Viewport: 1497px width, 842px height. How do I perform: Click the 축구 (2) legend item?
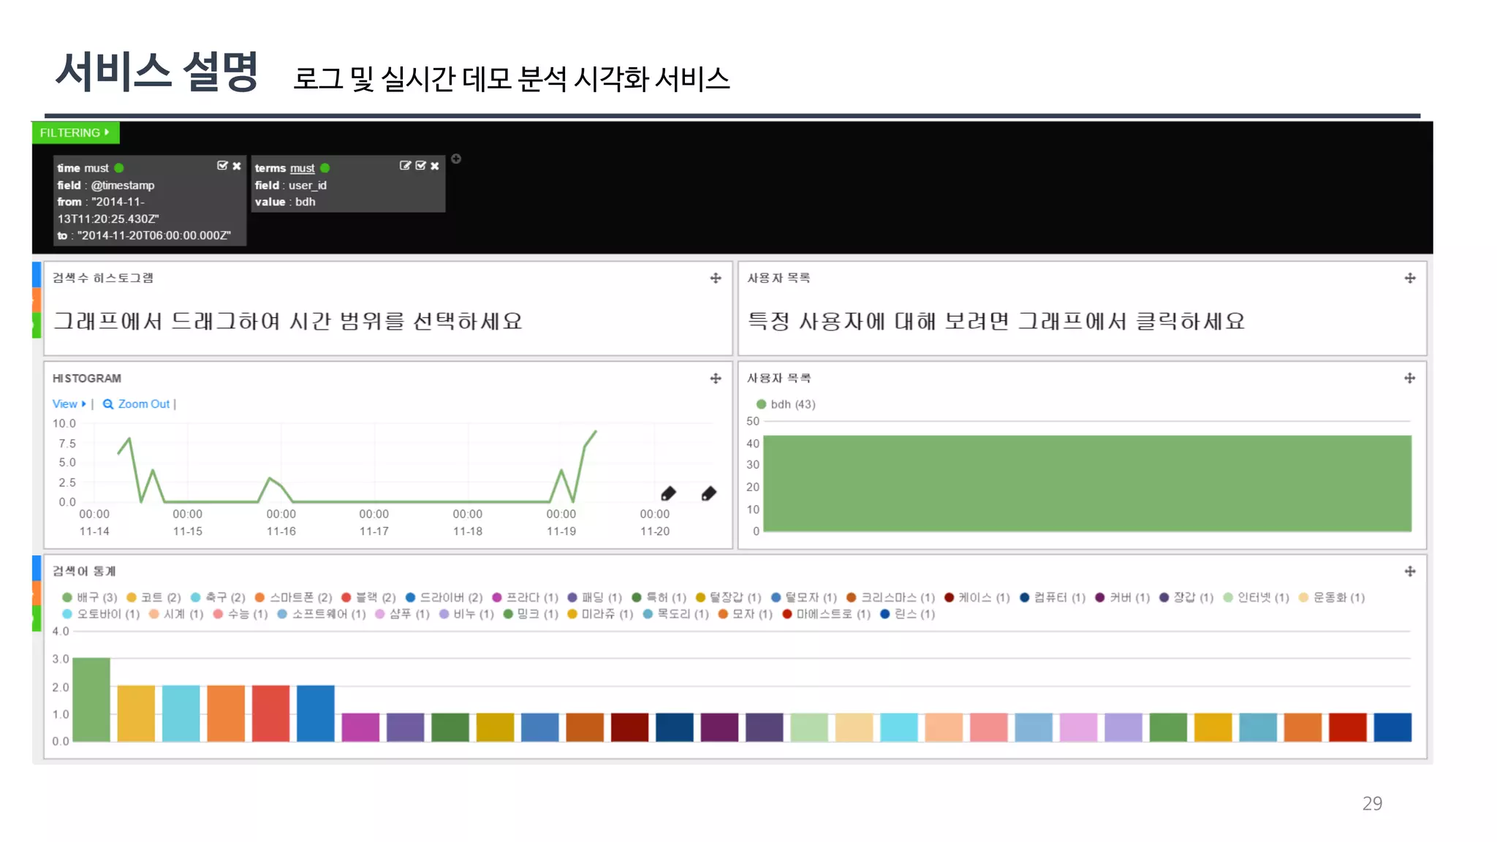coord(218,597)
